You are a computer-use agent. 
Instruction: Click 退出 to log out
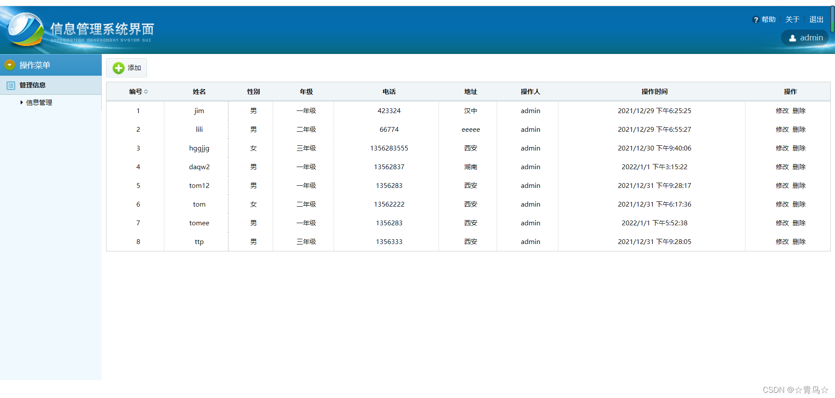coord(816,20)
